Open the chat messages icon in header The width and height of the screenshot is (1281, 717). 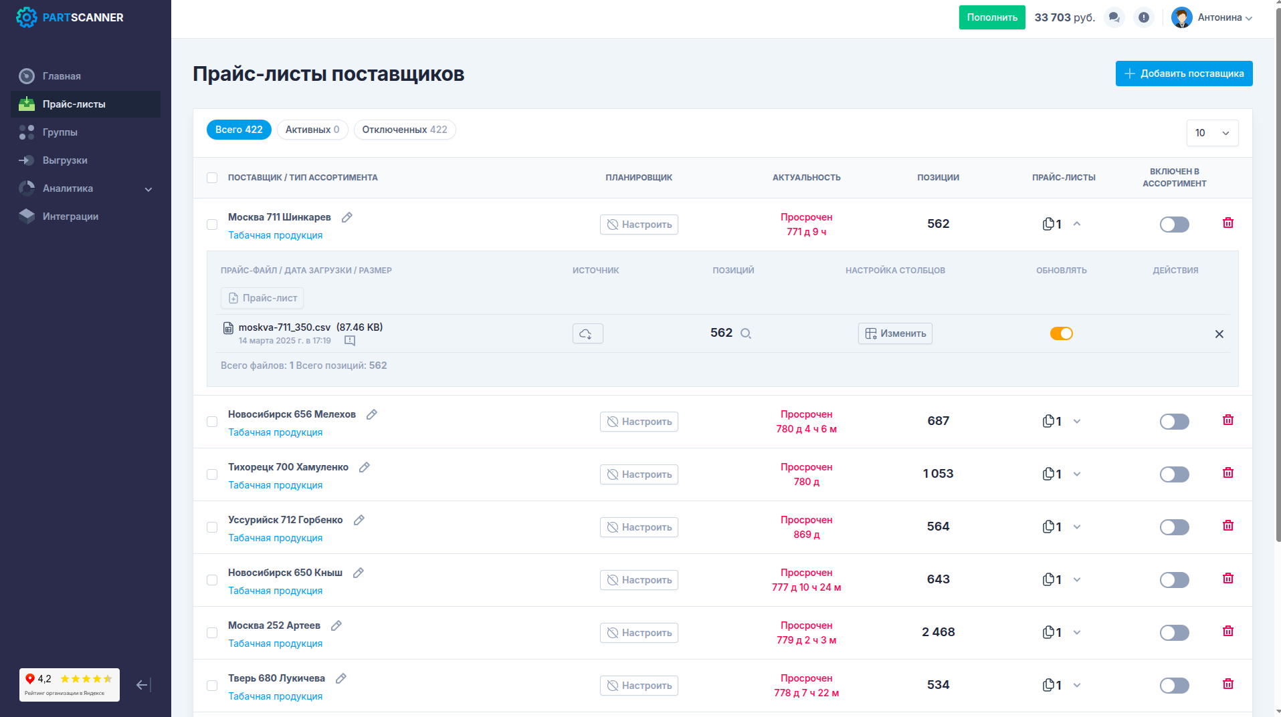(x=1114, y=17)
